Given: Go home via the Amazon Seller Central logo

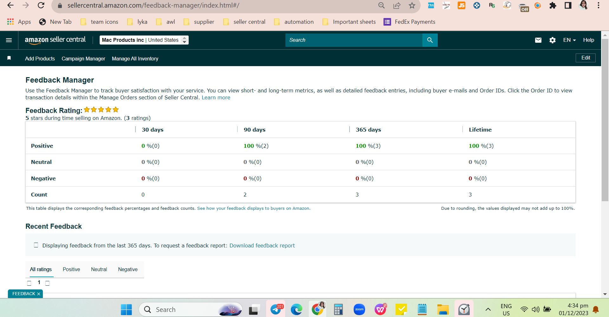Looking at the screenshot, I should (55, 40).
